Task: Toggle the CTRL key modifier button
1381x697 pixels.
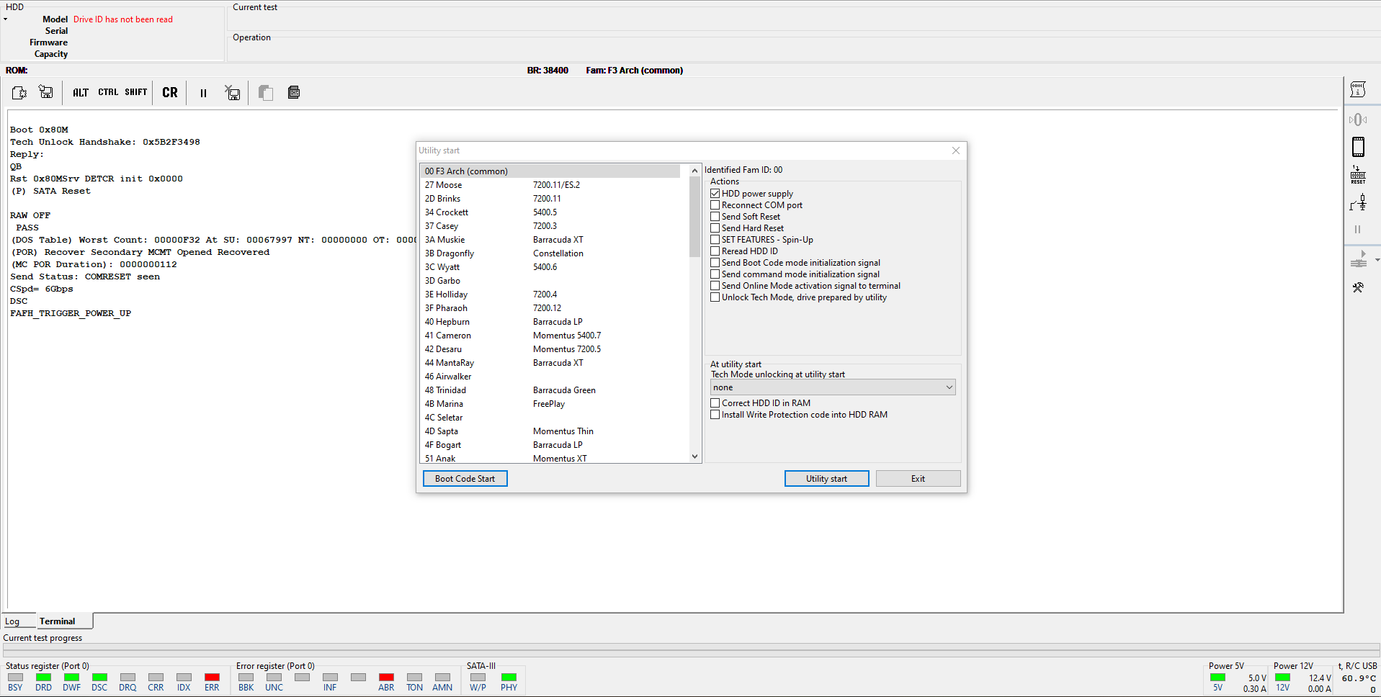Action: [108, 92]
